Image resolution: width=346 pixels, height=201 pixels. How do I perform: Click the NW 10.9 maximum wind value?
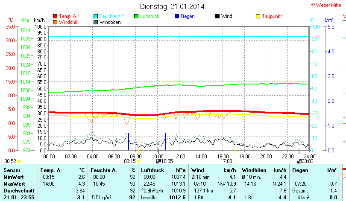(227, 184)
